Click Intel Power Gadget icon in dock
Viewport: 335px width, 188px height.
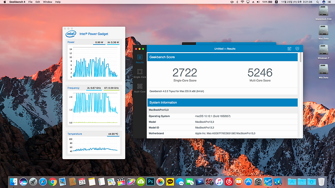268,182
